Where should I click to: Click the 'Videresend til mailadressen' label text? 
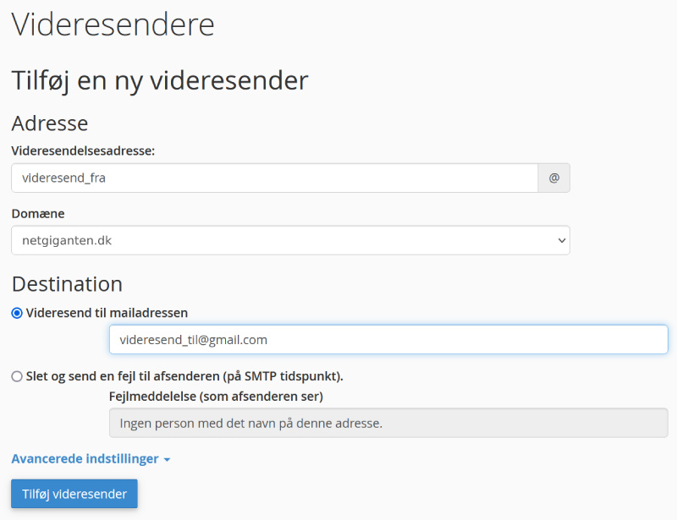click(x=107, y=313)
